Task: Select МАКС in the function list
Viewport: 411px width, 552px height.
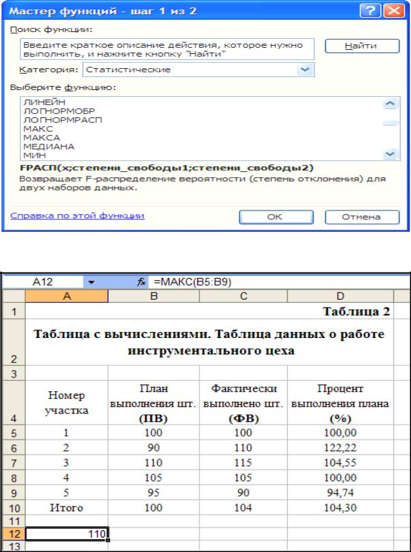Action: (x=38, y=129)
